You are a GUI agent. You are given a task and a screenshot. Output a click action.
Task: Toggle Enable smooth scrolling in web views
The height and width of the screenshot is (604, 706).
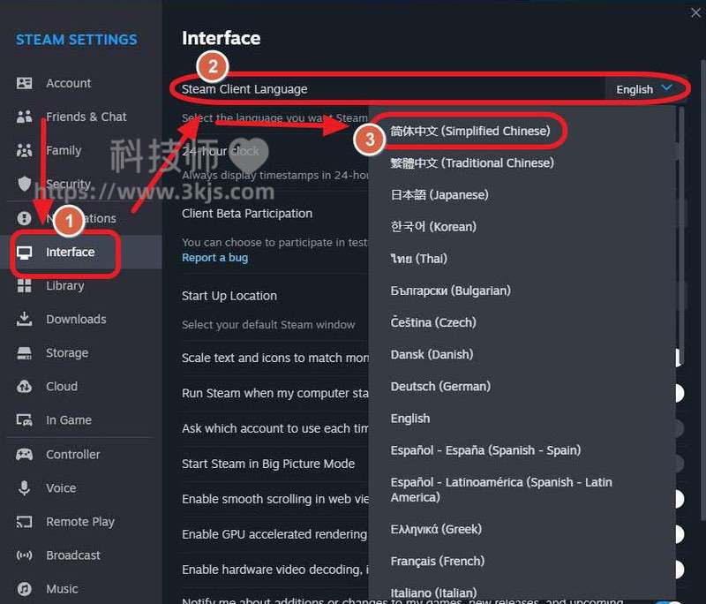tap(679, 499)
